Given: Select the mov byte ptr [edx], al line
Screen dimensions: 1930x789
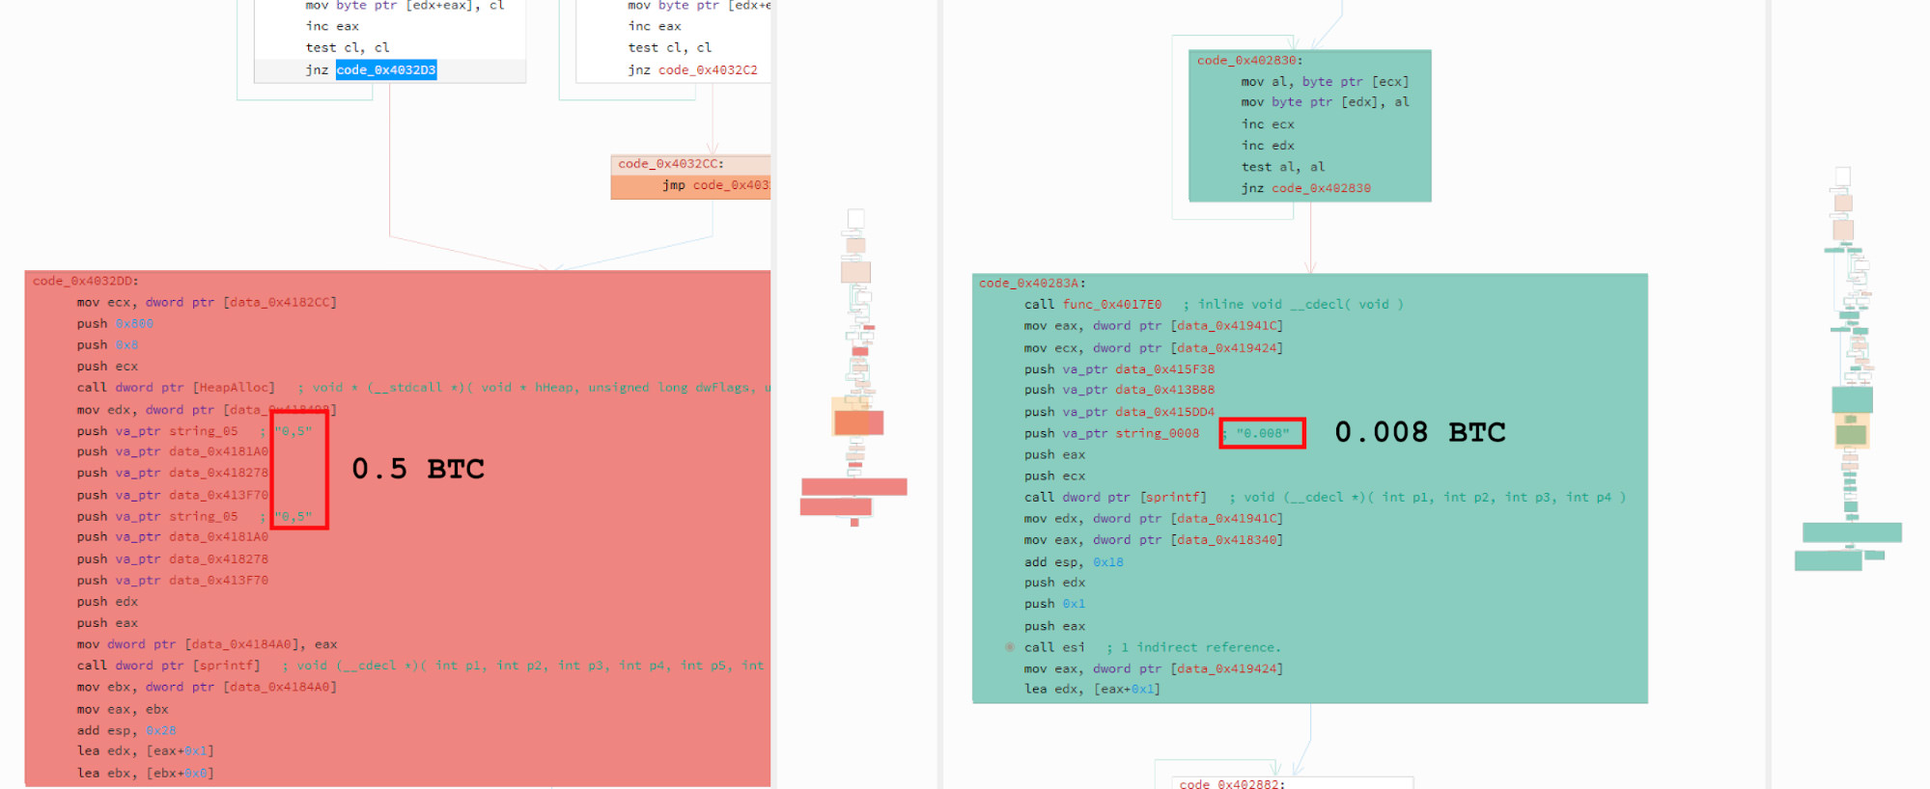Looking at the screenshot, I should click(1325, 101).
